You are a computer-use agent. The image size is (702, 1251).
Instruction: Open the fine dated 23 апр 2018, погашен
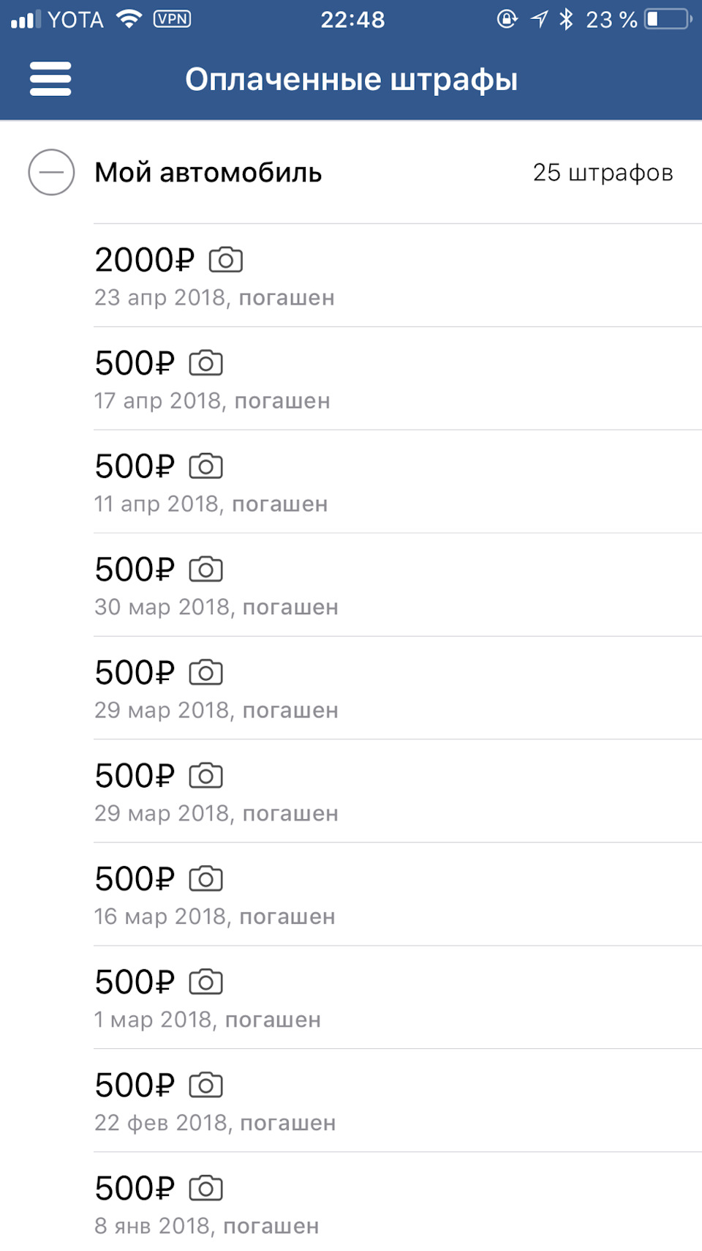click(x=214, y=298)
